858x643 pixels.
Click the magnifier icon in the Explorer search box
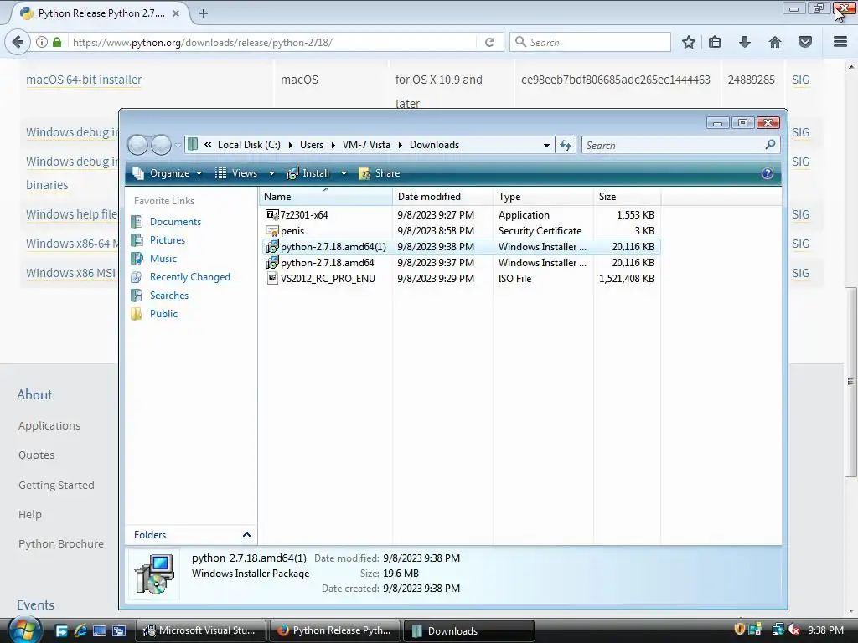770,145
